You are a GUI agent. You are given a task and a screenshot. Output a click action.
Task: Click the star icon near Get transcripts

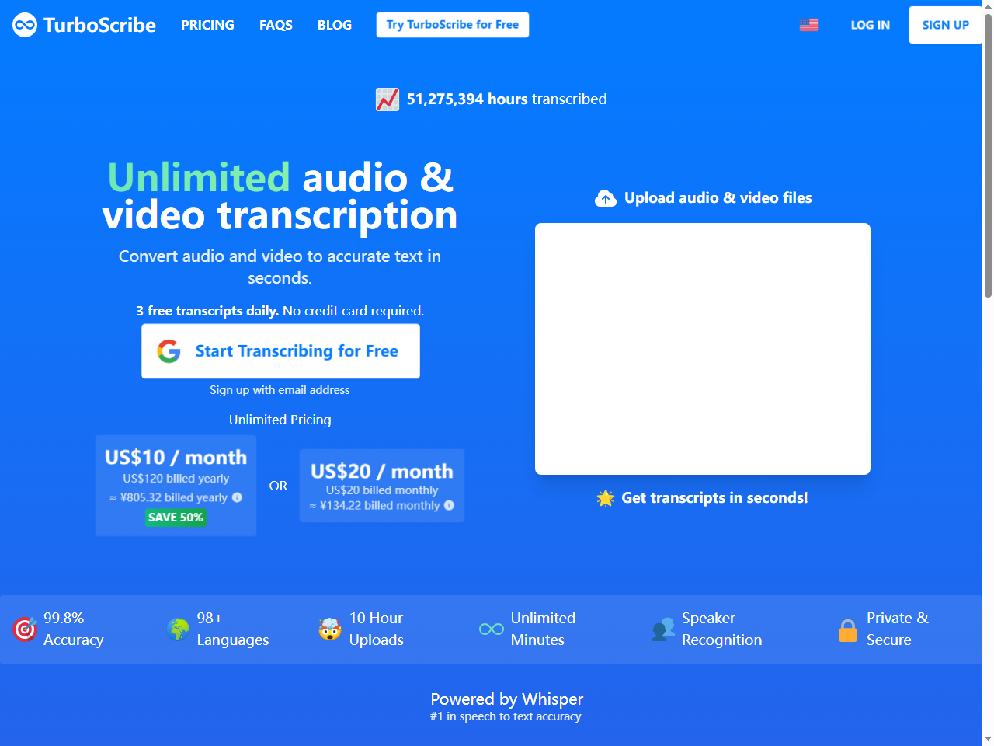click(x=606, y=498)
